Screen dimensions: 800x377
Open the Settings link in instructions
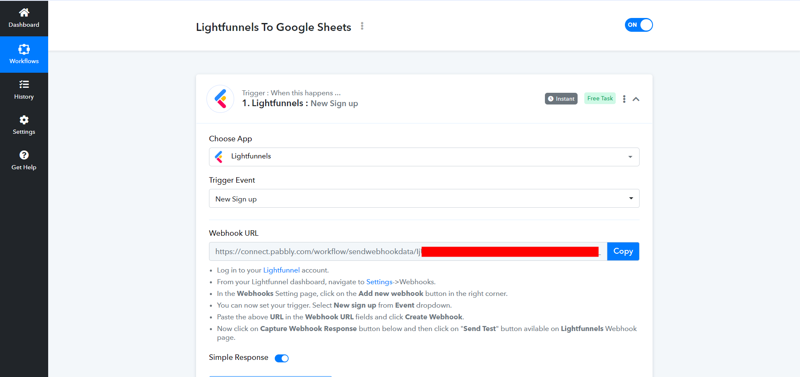click(379, 282)
